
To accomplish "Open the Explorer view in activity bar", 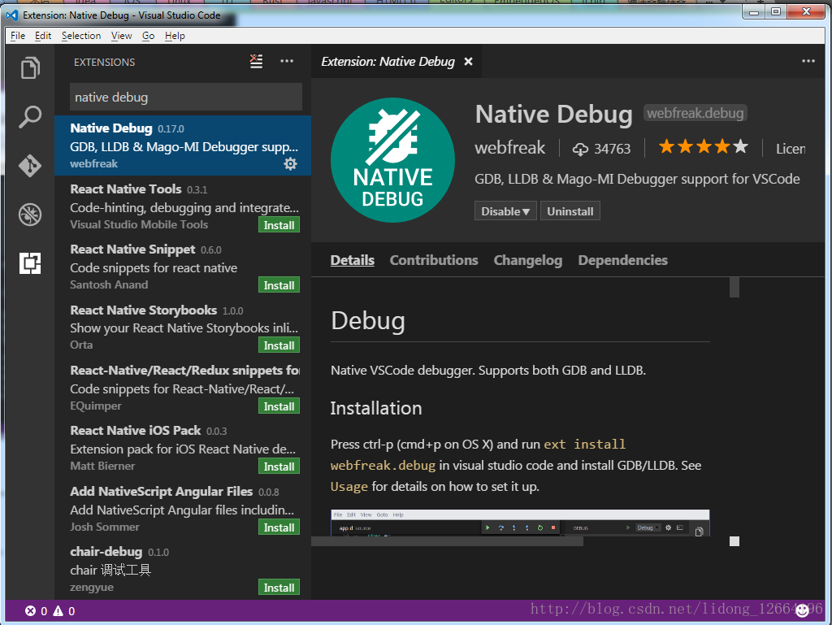I will point(30,68).
